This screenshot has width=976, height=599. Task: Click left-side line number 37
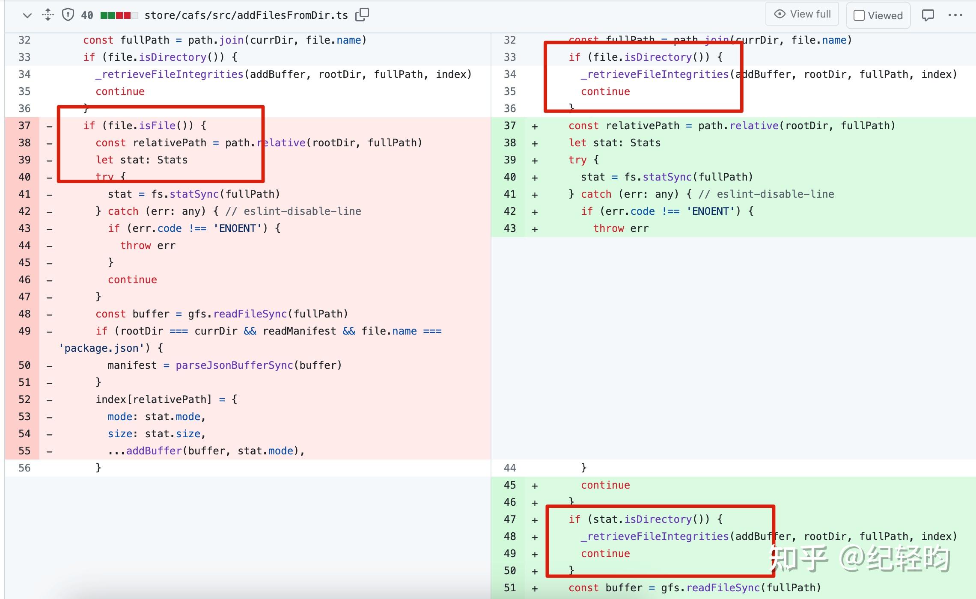pos(24,126)
